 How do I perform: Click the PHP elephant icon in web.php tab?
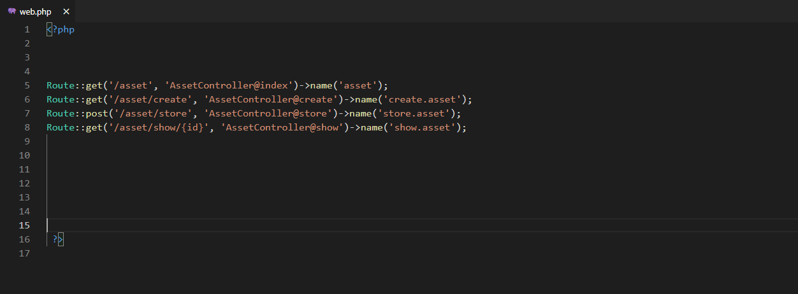pyautogui.click(x=11, y=11)
